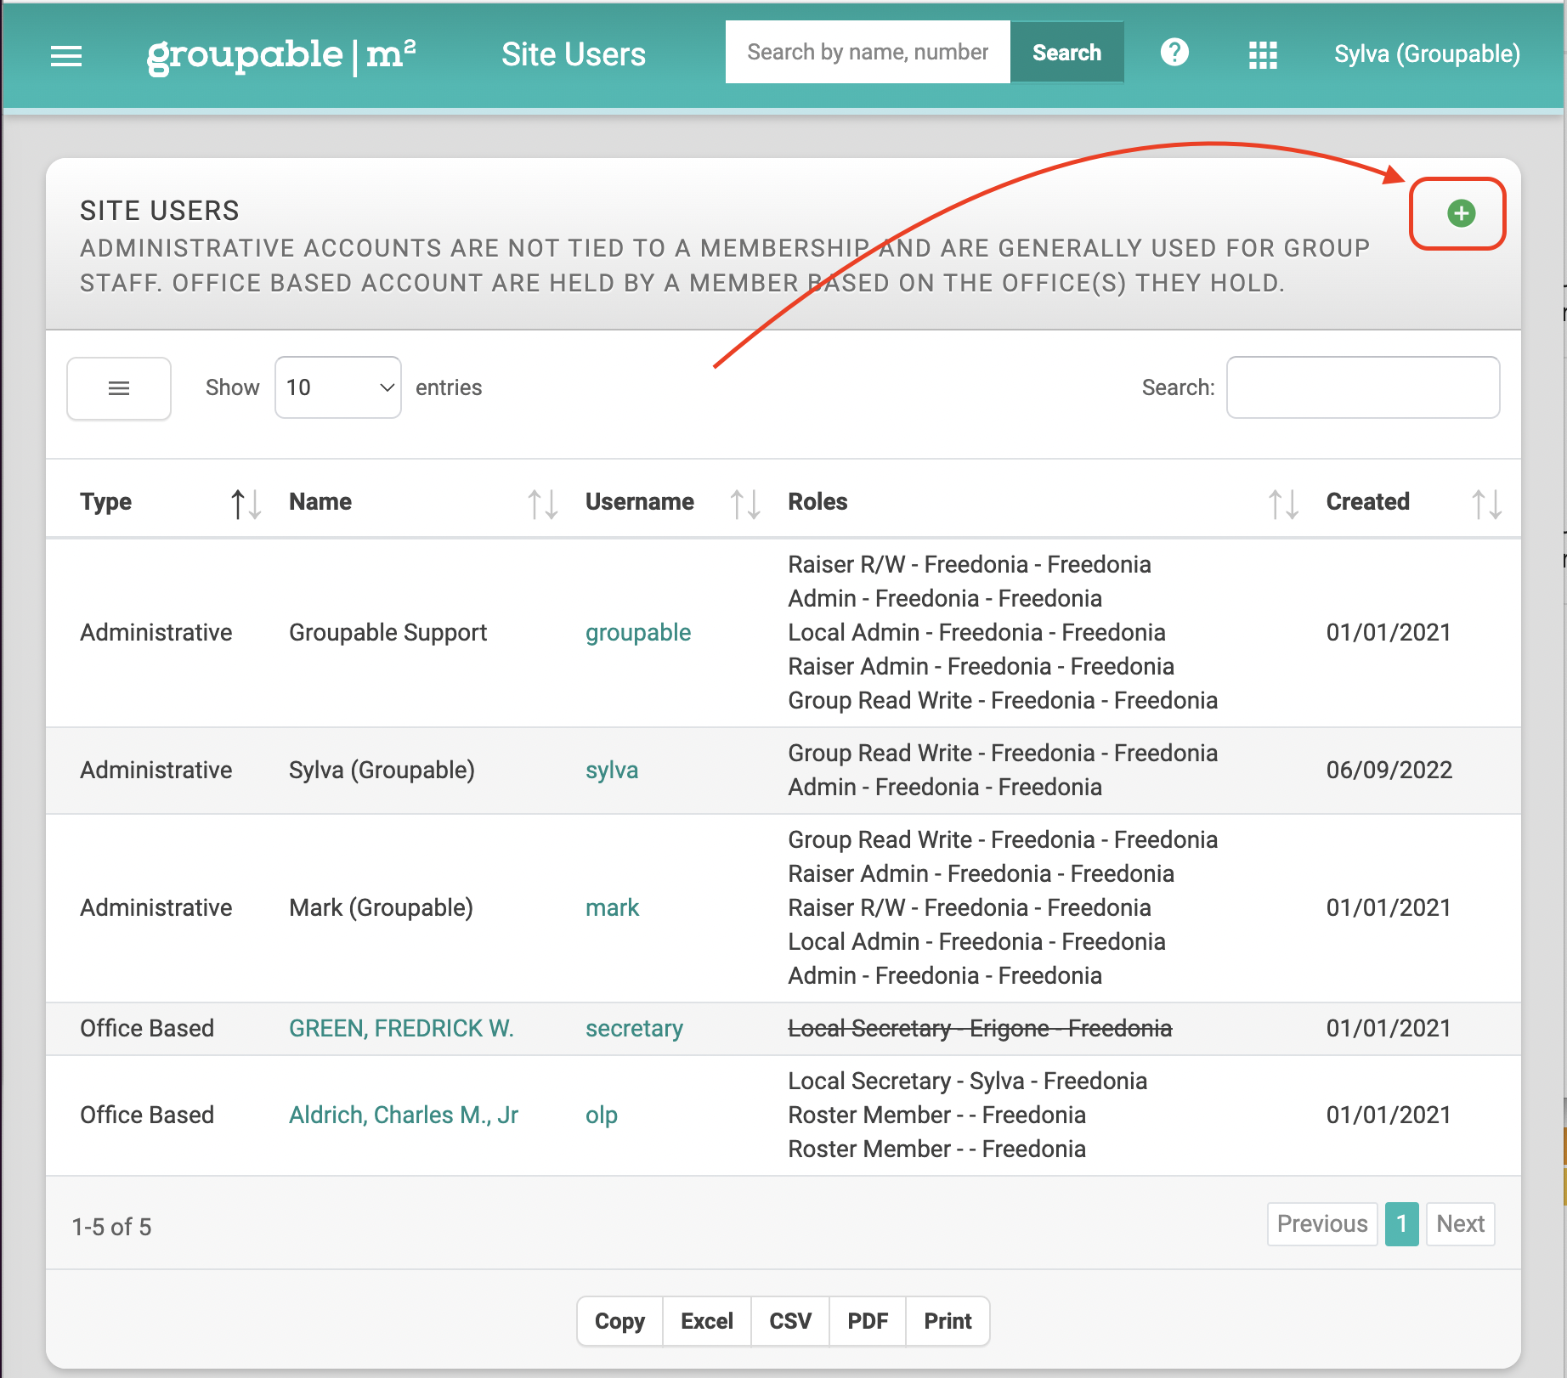Sort table by Created column arrows

coord(1486,504)
